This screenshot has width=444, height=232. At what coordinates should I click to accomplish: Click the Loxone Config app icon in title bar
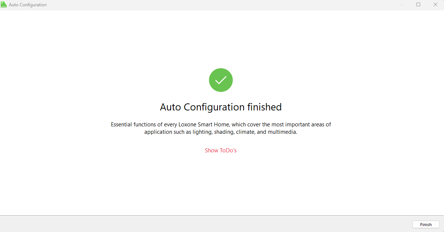[4, 5]
